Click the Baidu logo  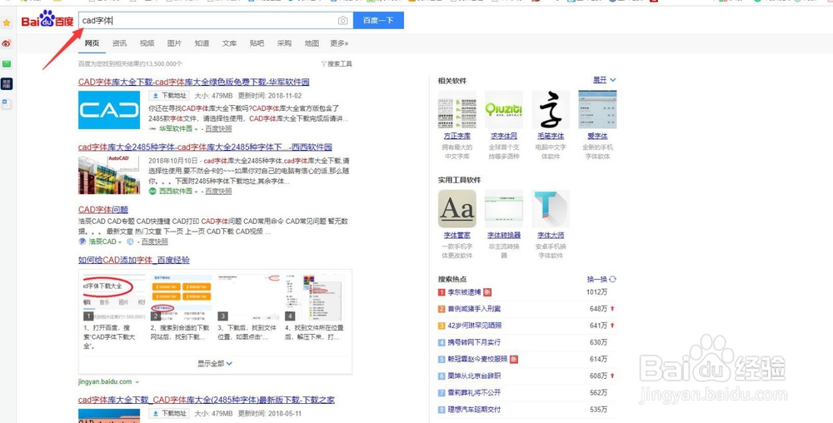click(47, 20)
